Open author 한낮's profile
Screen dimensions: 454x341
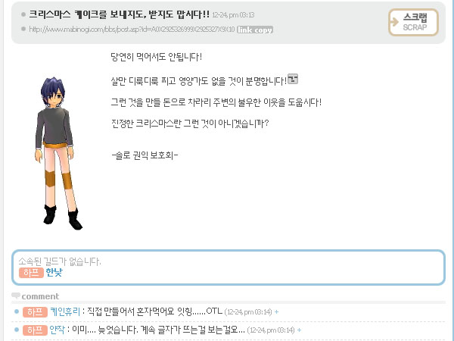point(54,273)
